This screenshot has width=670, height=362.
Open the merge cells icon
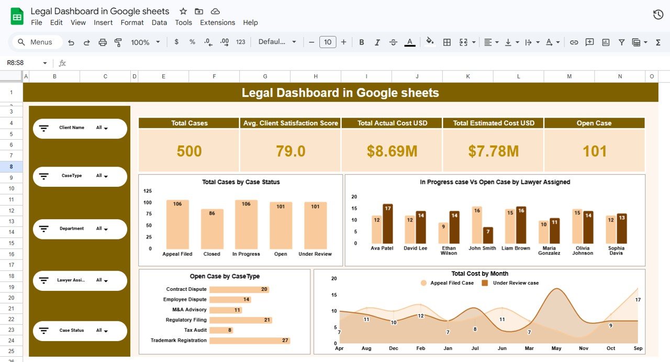(463, 42)
